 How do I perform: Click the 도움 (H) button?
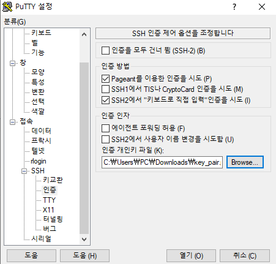[x=84, y=255]
